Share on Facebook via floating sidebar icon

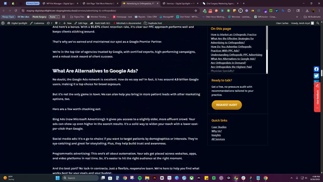316,69
